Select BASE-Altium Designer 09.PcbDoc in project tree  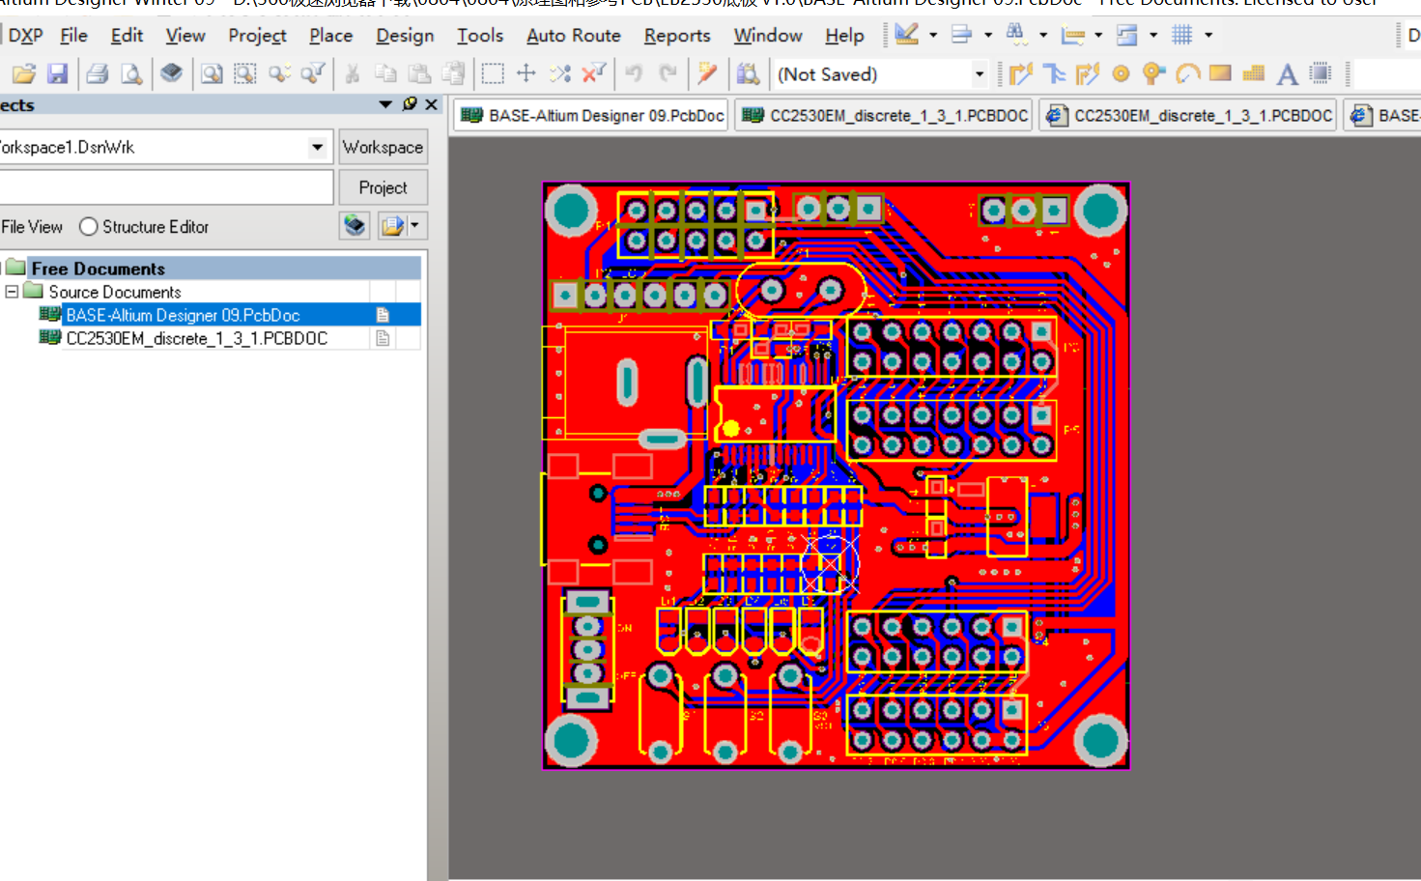183,315
